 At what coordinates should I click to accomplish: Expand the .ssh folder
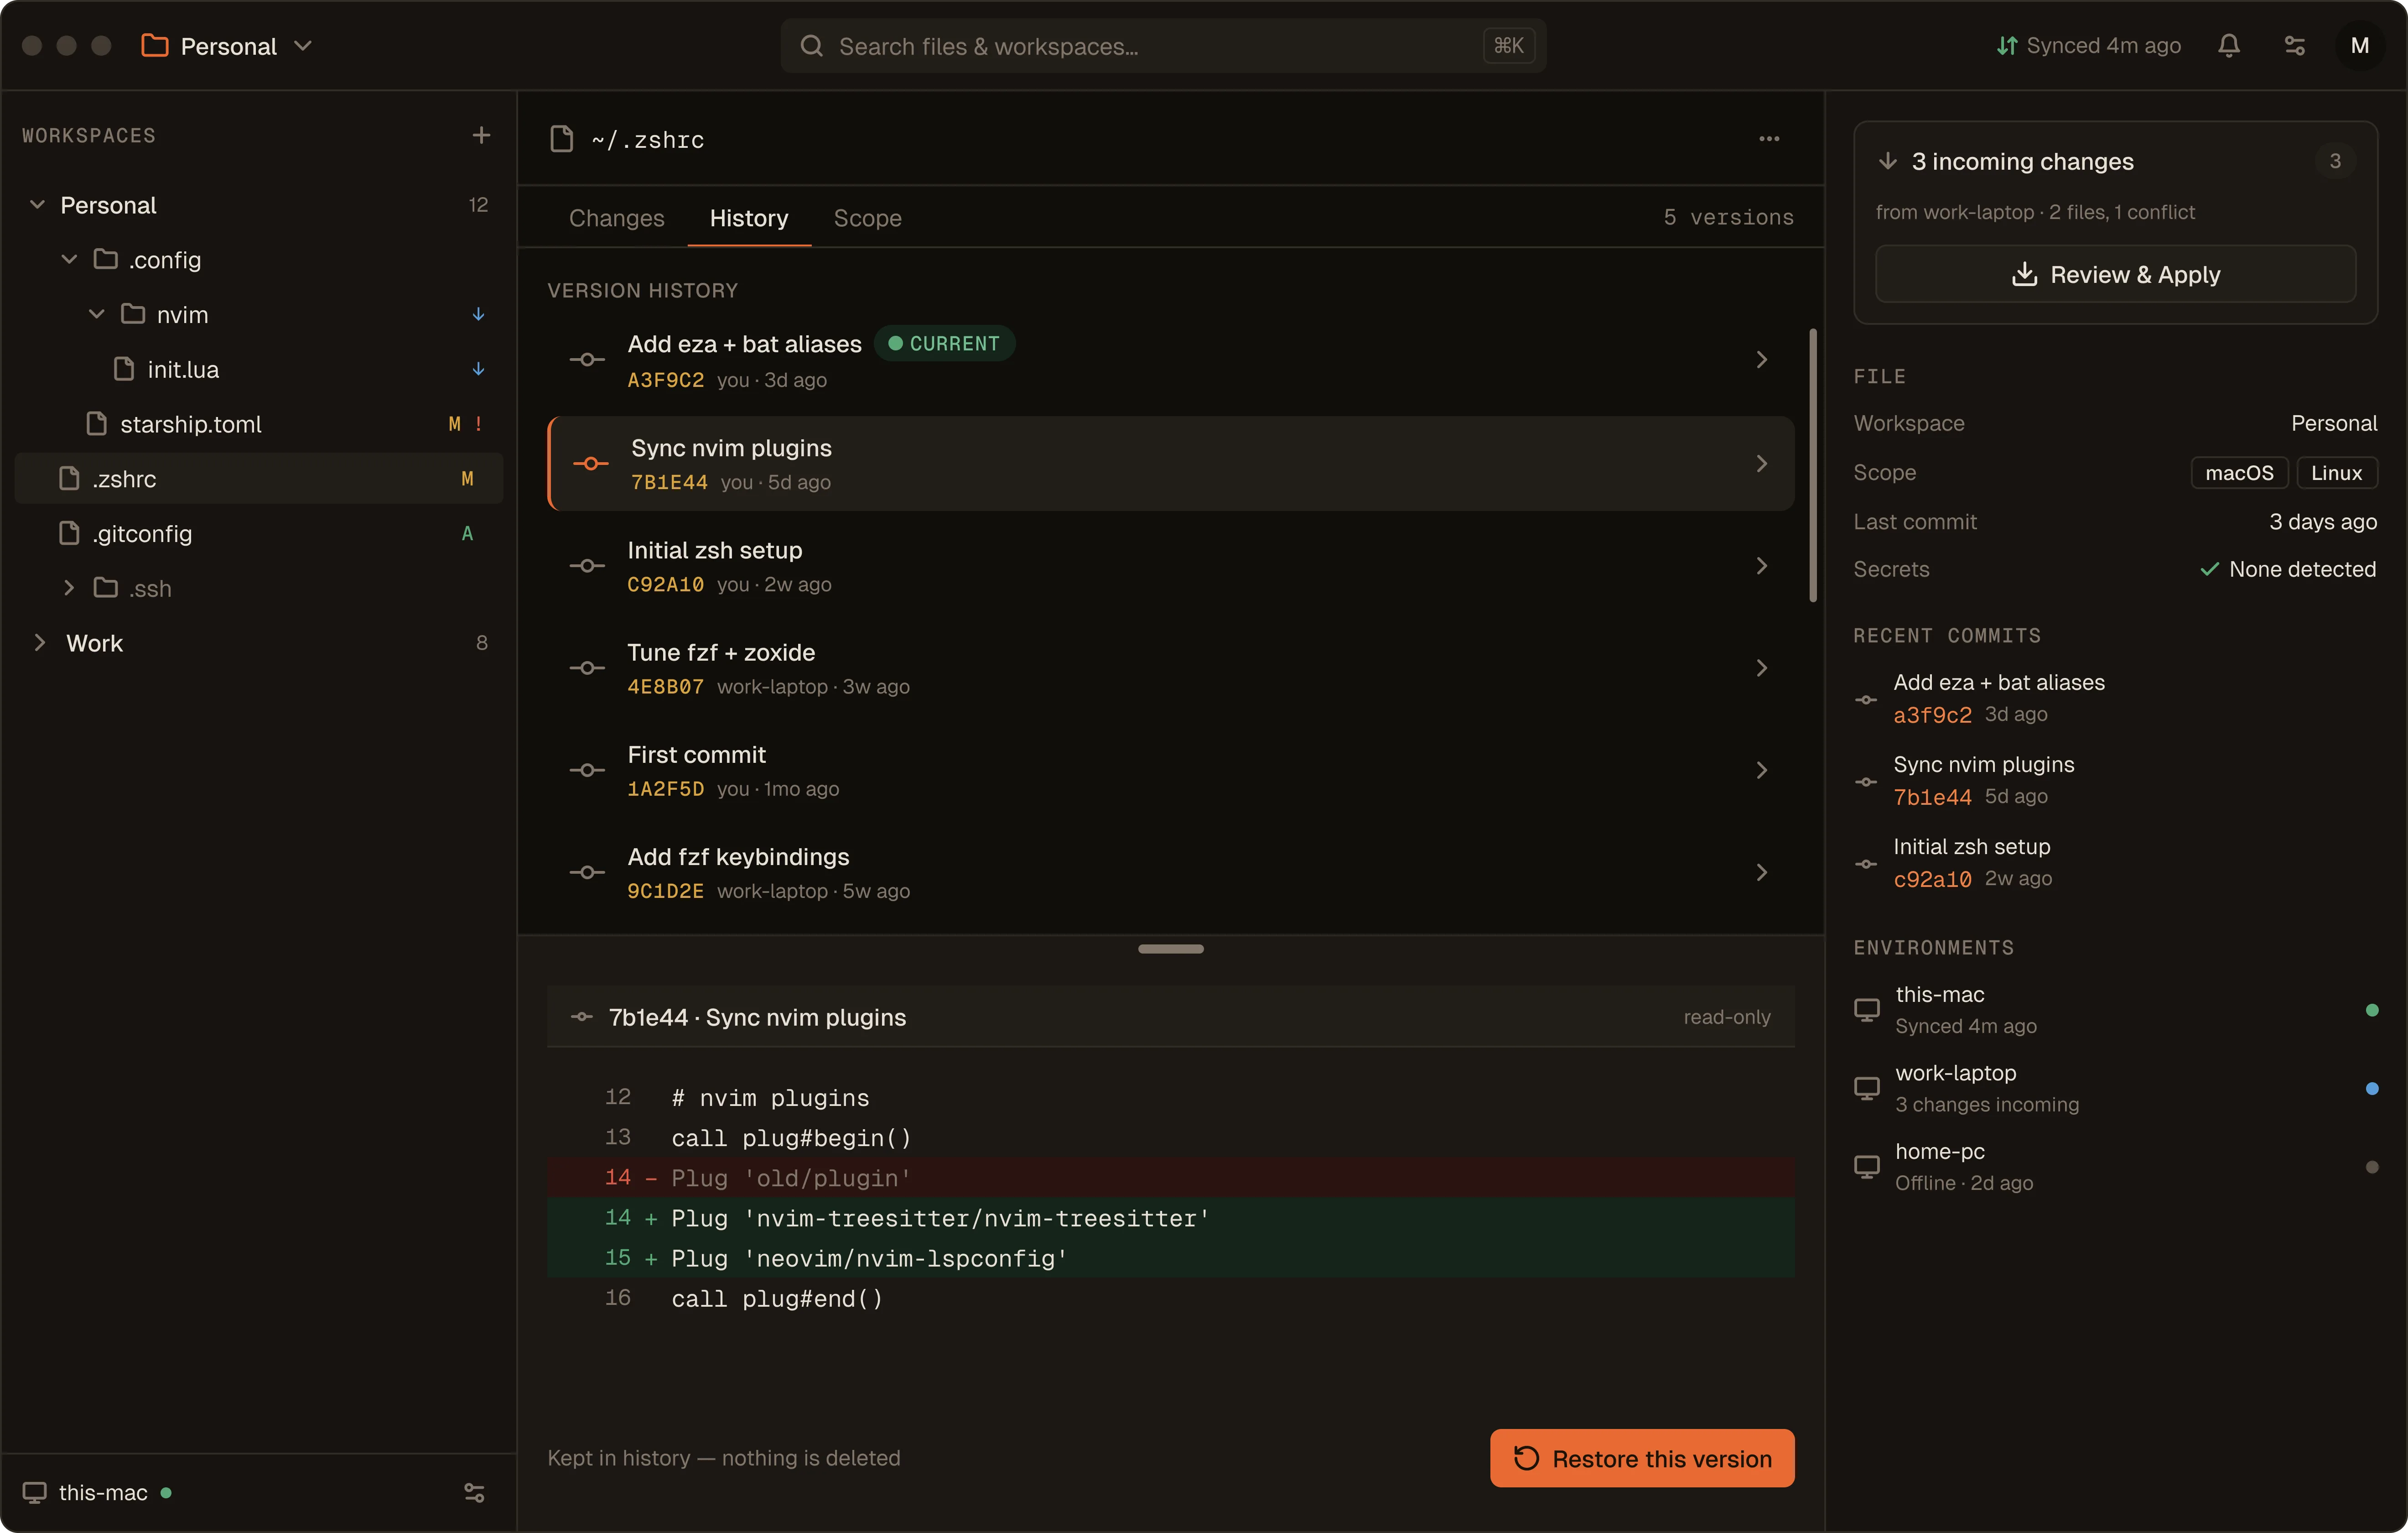(x=69, y=589)
